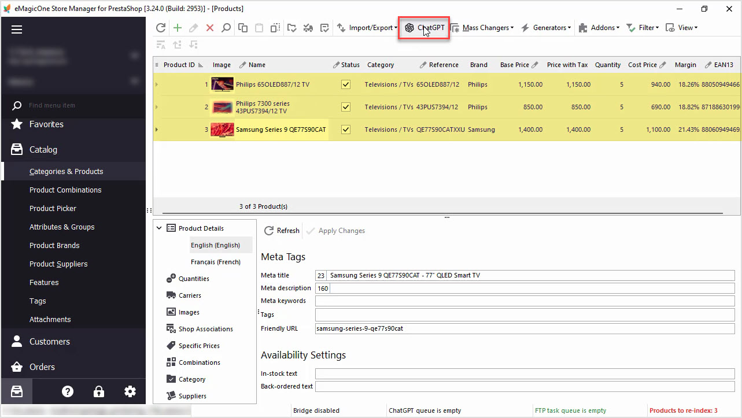Viewport: 742px width, 418px height.
Task: Click the toolbar icon just left of Import/Export
Action: 324,28
